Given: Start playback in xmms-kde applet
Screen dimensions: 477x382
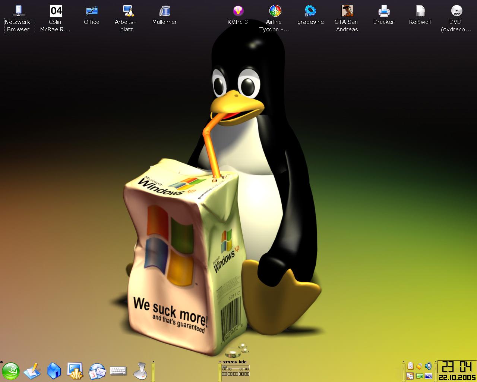Looking at the screenshot, I should [230, 374].
